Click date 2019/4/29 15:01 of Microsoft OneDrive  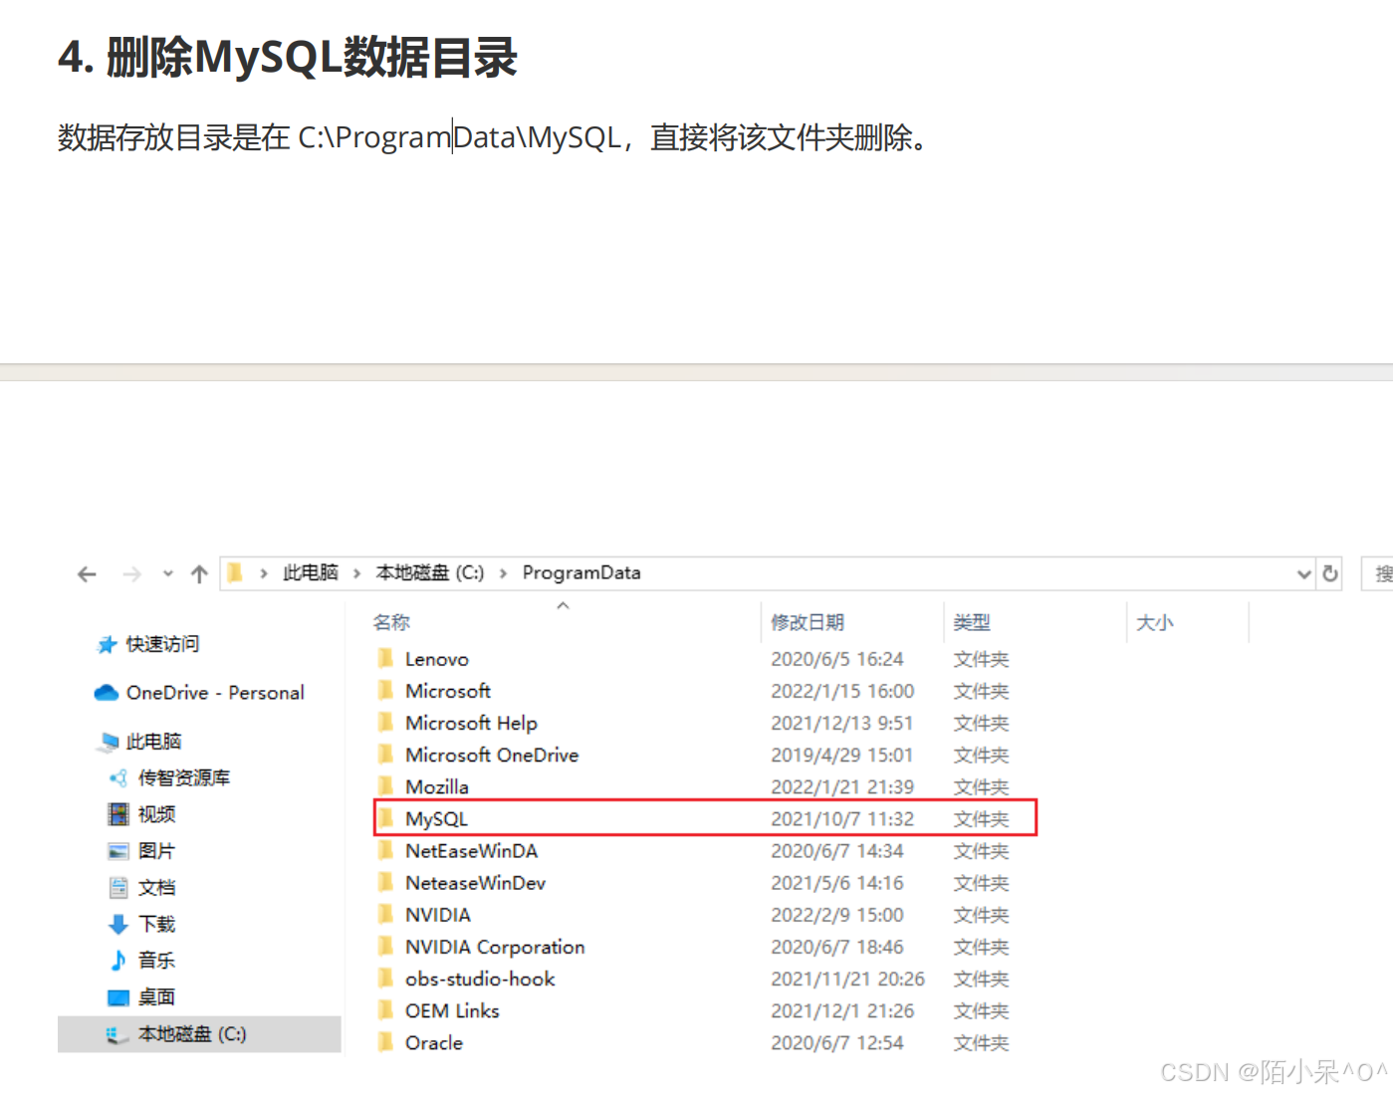(x=842, y=755)
